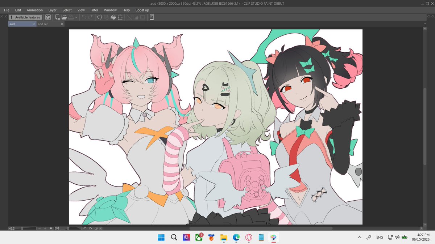
Task: Redo action with toolbar arrow
Action: pyautogui.click(x=90, y=17)
